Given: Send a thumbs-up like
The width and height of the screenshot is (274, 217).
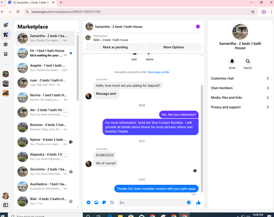Looking at the screenshot, I should [x=198, y=202].
